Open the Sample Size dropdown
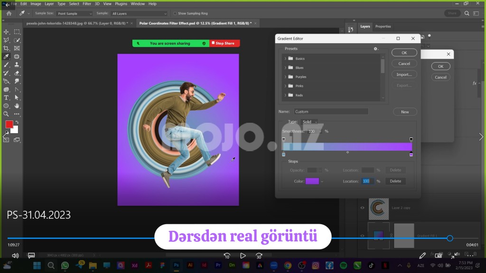Viewport: 486px width, 273px height. click(x=75, y=14)
